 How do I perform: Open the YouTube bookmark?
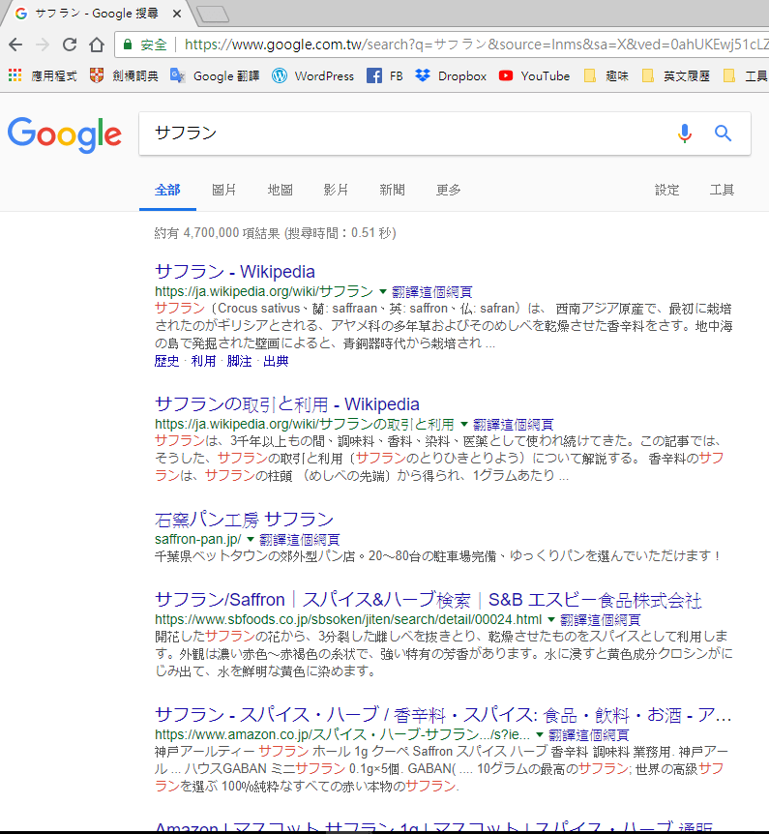click(x=534, y=75)
